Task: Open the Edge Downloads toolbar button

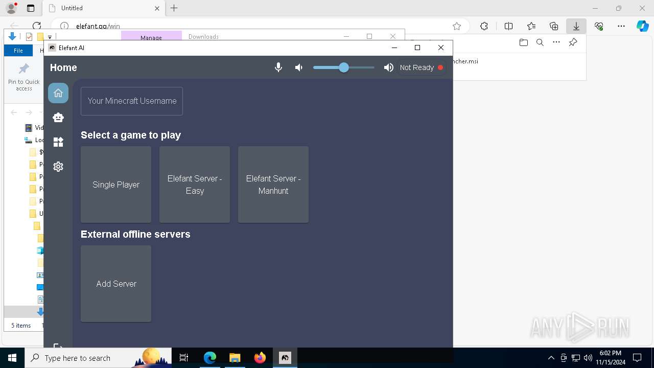Action: point(576,26)
